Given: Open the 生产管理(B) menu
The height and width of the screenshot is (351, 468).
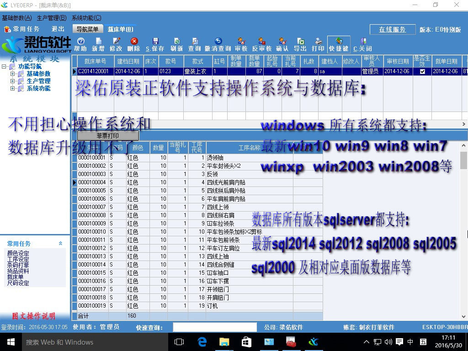Looking at the screenshot, I should pos(52,18).
